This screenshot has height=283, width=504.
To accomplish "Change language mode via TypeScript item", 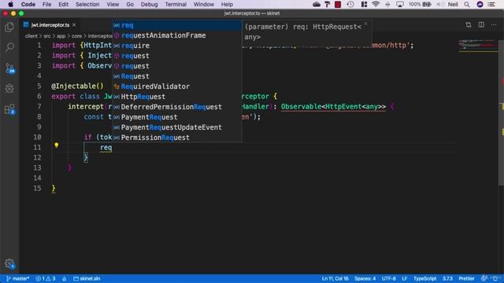I will pyautogui.click(x=424, y=278).
